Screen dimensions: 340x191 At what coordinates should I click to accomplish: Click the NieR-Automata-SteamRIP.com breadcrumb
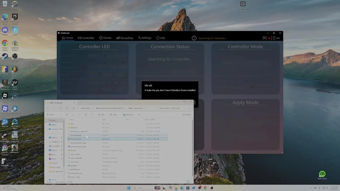coord(109,108)
